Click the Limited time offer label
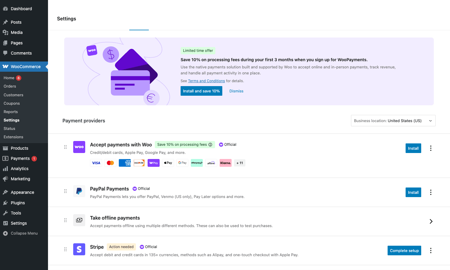The width and height of the screenshot is (450, 270). click(x=198, y=51)
